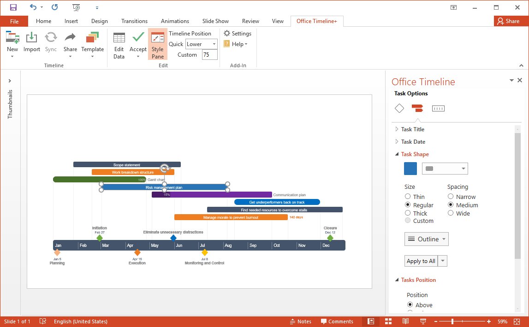Click the blue task color swatch
This screenshot has height=327, width=529.
click(x=410, y=169)
